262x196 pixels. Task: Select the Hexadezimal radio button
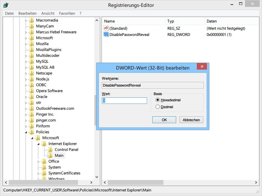point(158,100)
